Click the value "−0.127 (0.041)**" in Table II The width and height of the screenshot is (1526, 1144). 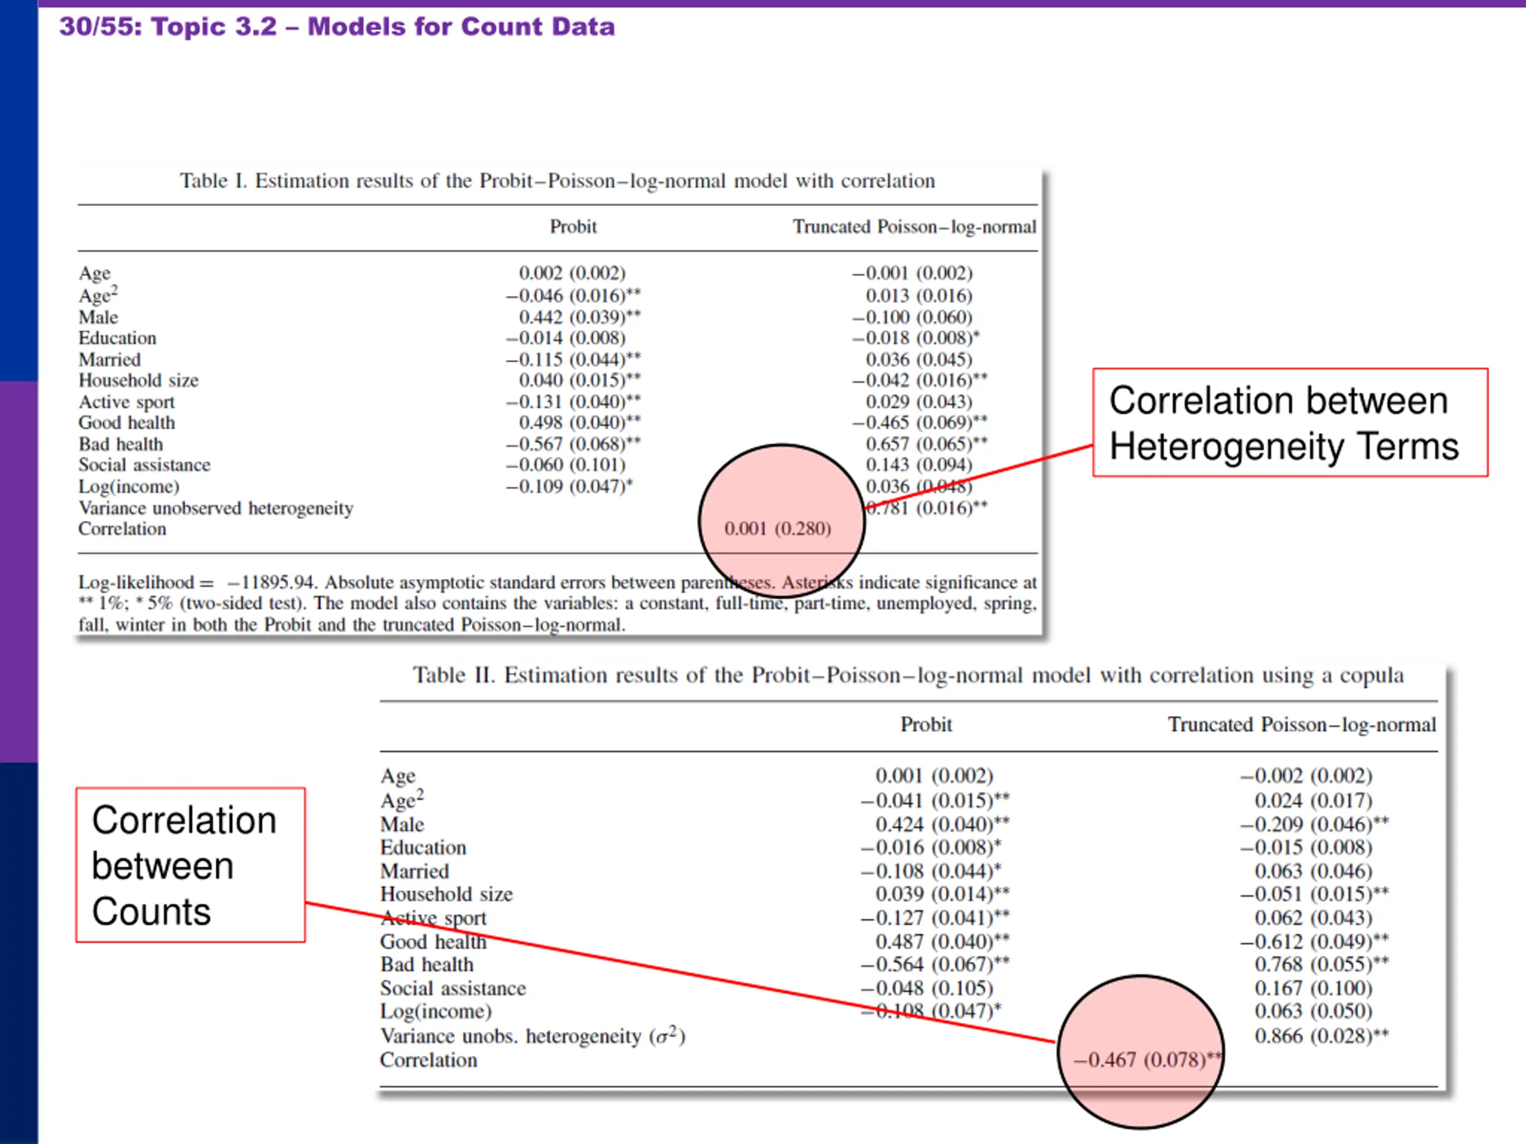(x=935, y=919)
